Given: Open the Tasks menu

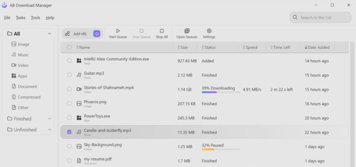Looking at the screenshot, I should [20, 18].
